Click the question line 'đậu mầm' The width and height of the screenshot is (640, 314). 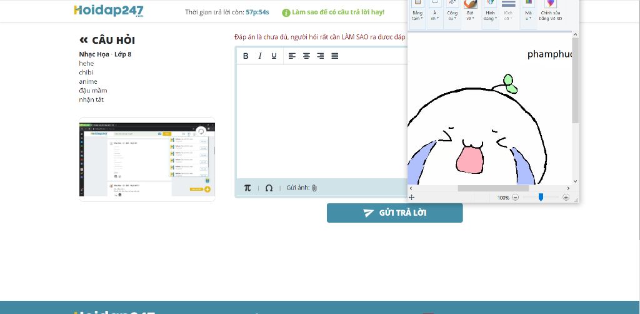pos(93,90)
